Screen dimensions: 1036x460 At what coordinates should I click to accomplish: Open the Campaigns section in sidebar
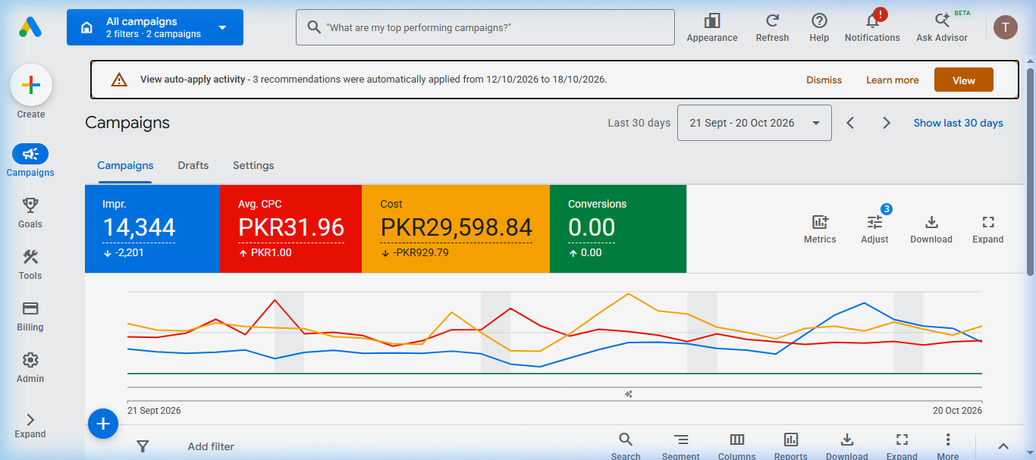pos(30,161)
